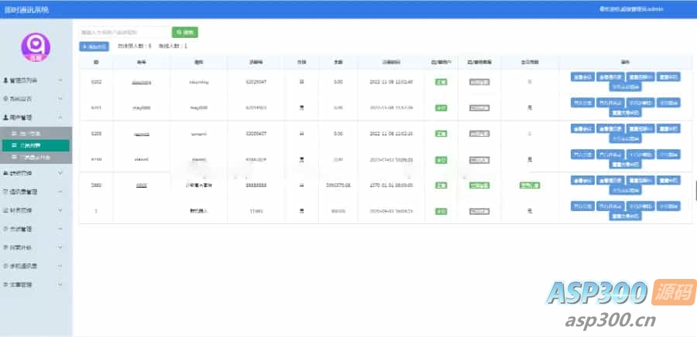Click the icon beside the last sidebar menu item

(5, 284)
